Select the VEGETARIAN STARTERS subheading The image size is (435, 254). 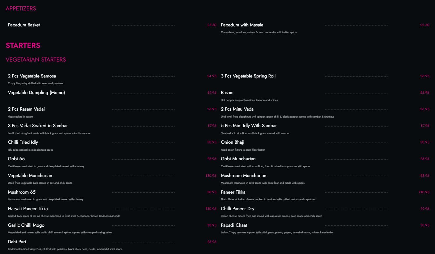click(36, 60)
